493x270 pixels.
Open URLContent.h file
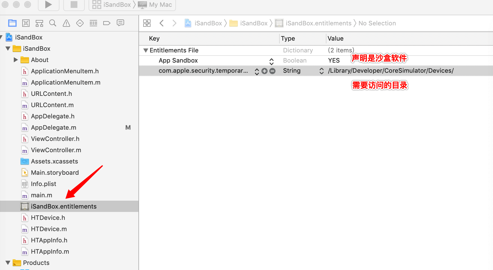51,94
